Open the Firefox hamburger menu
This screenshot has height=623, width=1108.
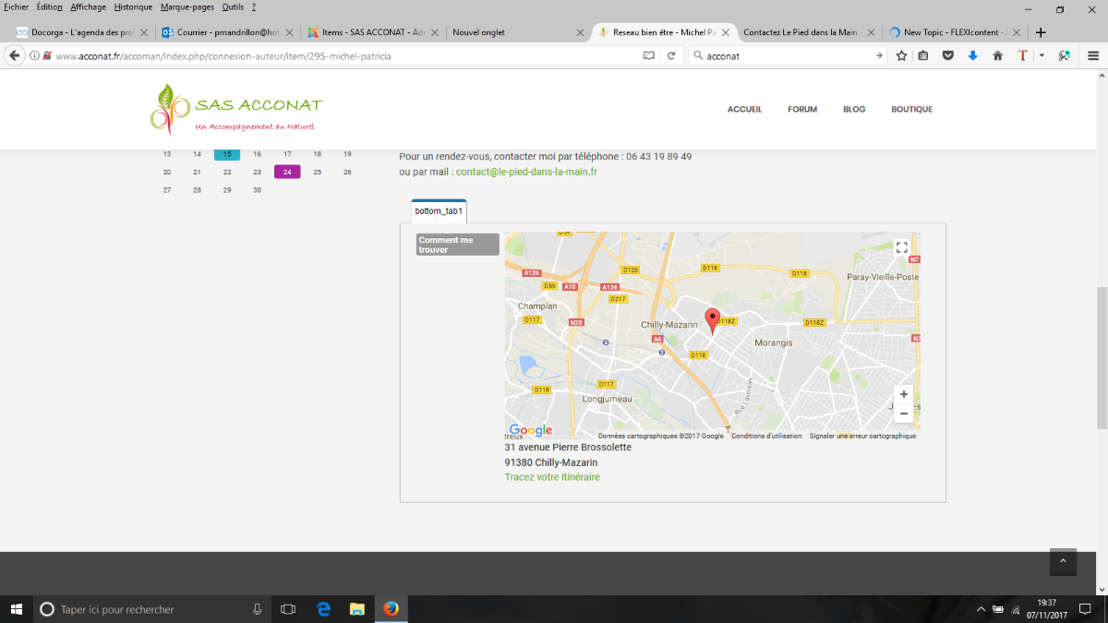click(1093, 55)
